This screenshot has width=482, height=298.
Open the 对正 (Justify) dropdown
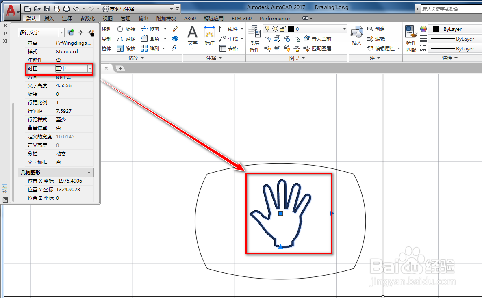(90, 69)
